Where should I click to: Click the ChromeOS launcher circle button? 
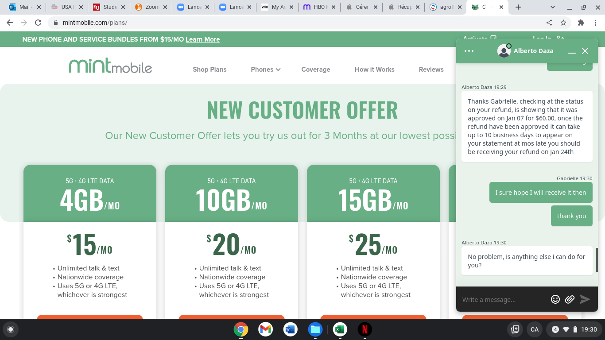tap(11, 329)
